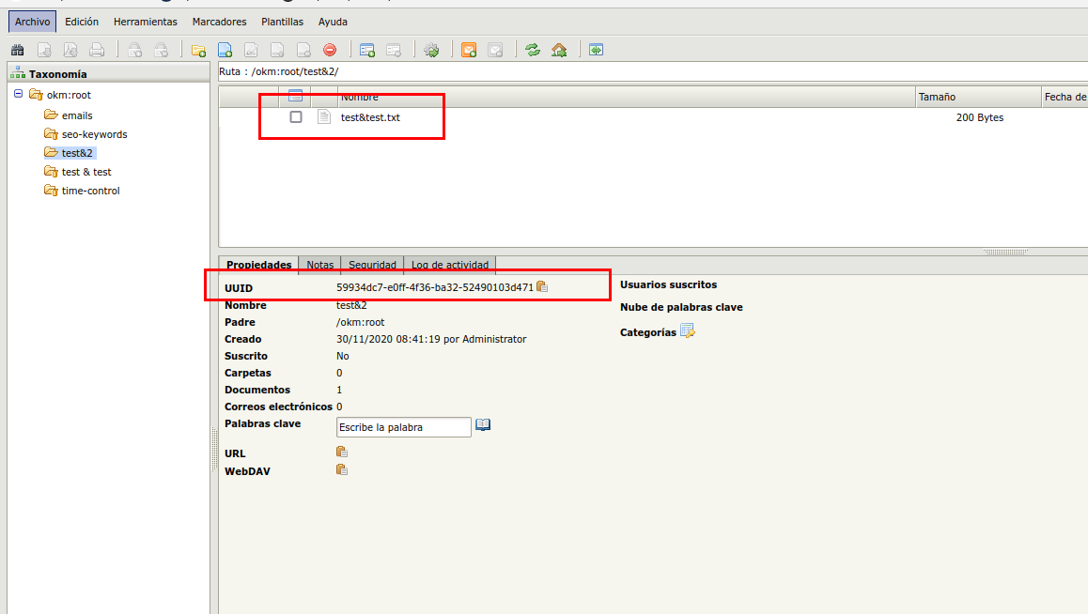The width and height of the screenshot is (1088, 614).
Task: Select the seo-keywords folder in tree
Action: click(x=94, y=134)
